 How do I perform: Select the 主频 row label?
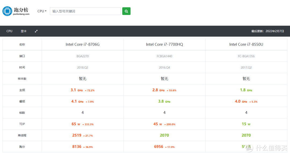[22, 90]
